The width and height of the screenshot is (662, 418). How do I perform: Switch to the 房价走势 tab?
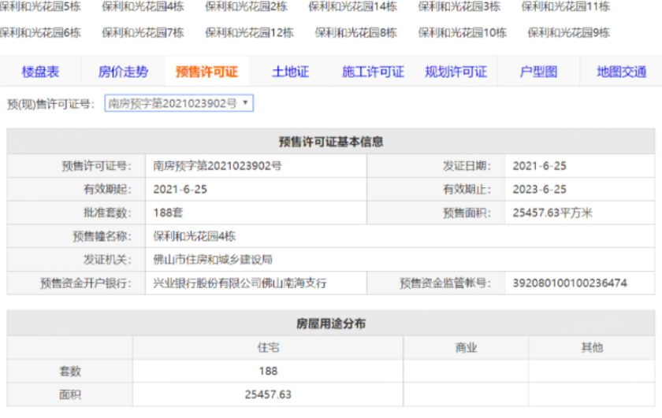[123, 72]
